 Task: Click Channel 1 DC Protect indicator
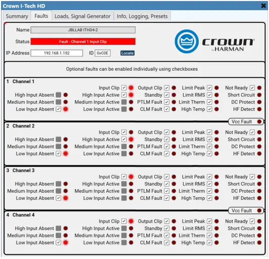259,102
